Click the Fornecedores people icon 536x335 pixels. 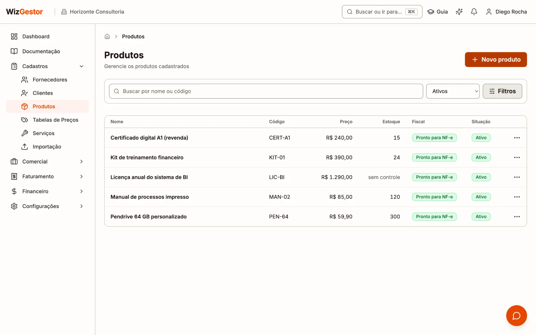[24, 80]
